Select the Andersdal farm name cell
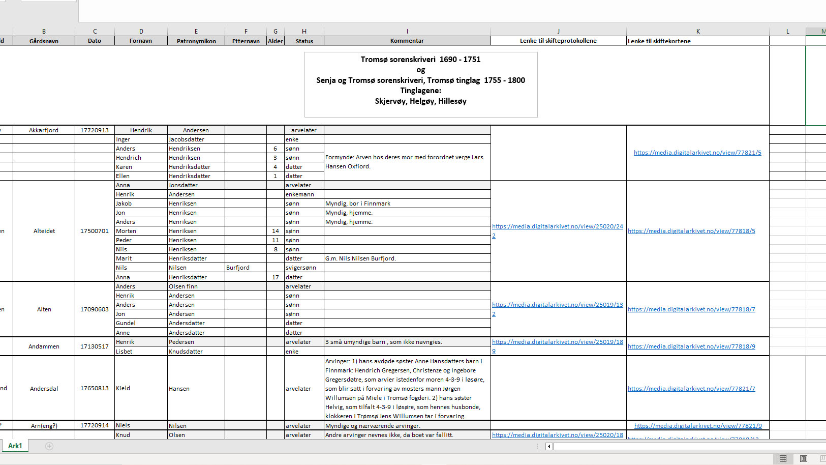This screenshot has height=465, width=826. point(44,389)
